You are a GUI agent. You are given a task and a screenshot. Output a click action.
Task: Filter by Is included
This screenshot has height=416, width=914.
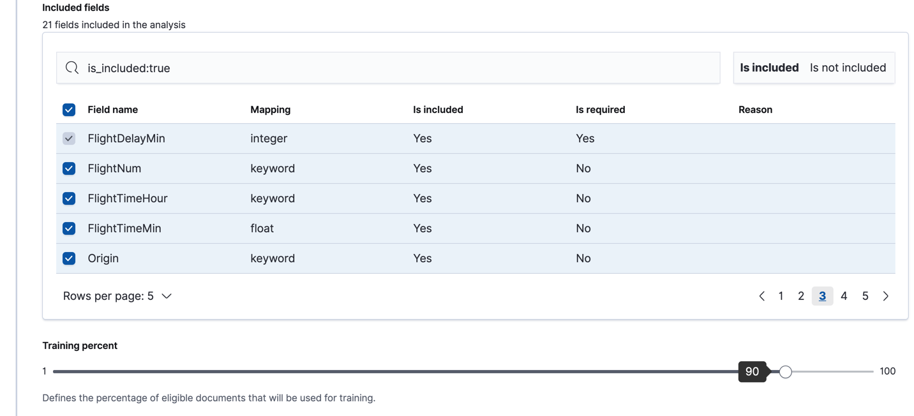click(x=769, y=68)
